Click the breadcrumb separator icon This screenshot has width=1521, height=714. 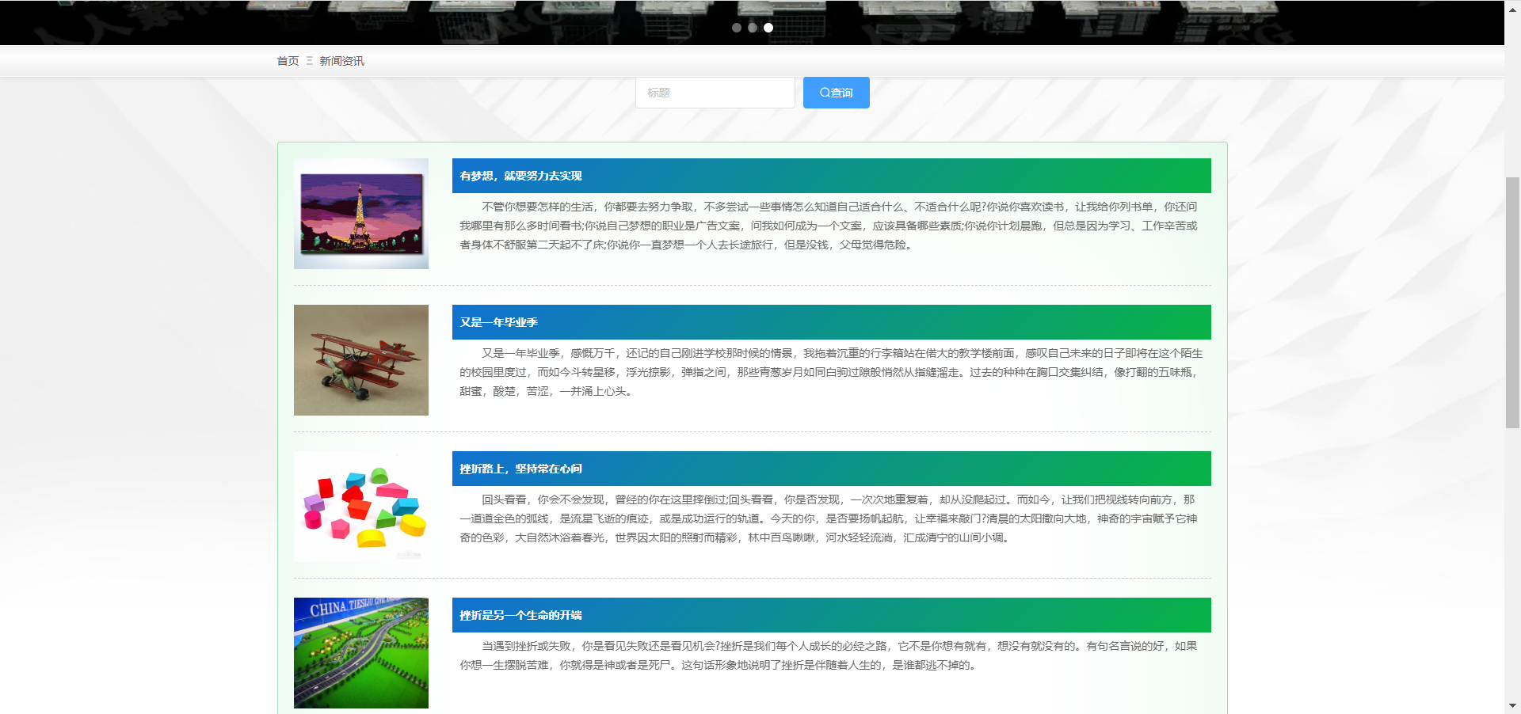[x=309, y=61]
